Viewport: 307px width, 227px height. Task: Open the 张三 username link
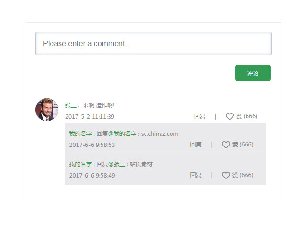pyautogui.click(x=70, y=105)
